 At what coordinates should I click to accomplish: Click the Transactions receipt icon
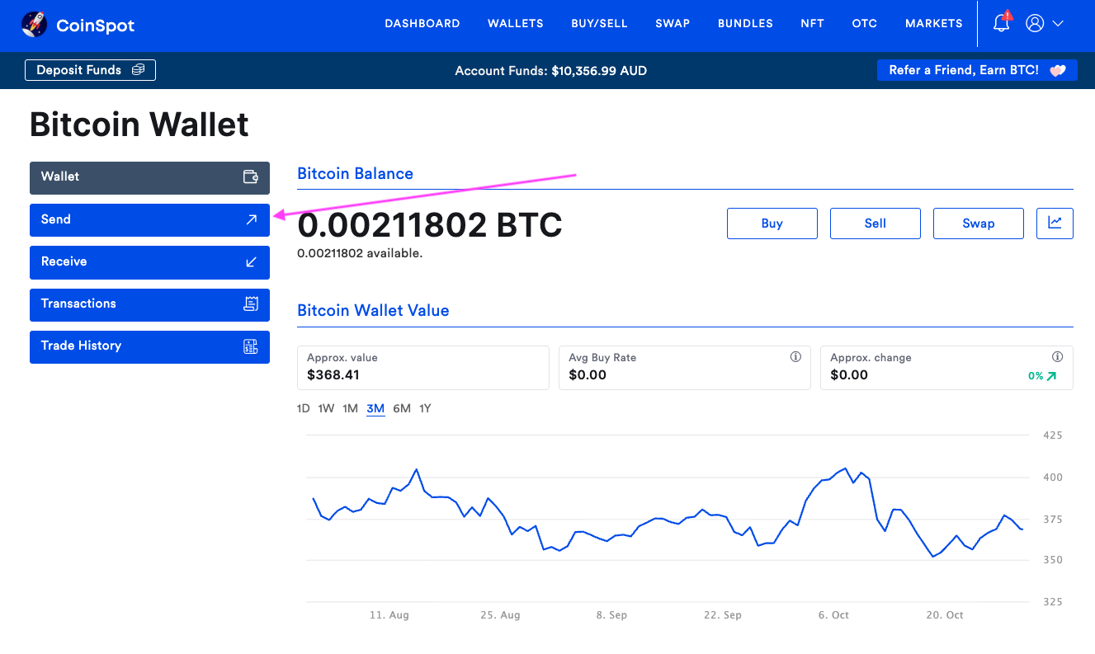pos(251,303)
